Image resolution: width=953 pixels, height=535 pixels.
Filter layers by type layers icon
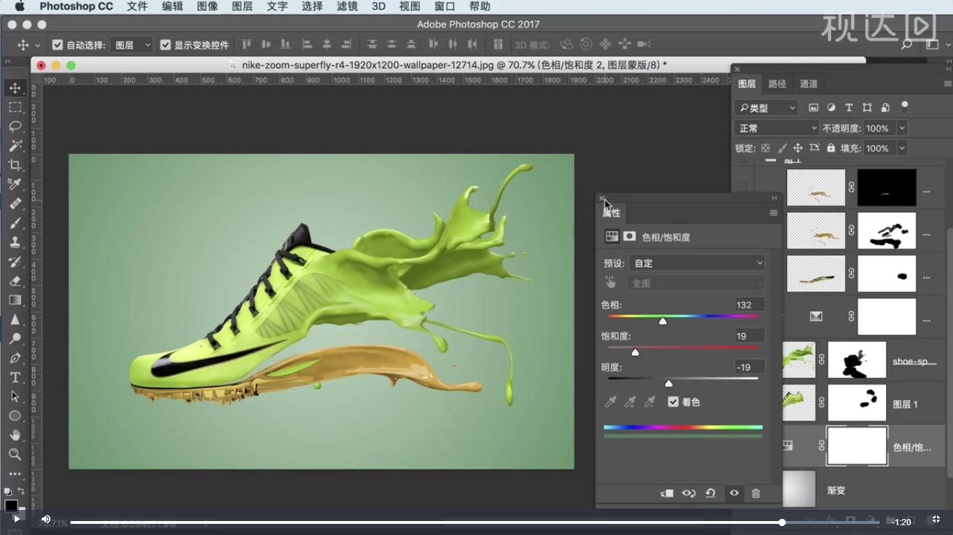click(x=849, y=107)
